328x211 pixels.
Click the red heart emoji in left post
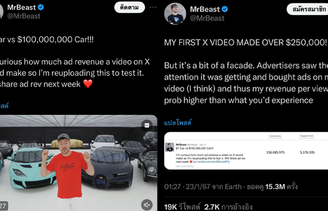point(88,84)
